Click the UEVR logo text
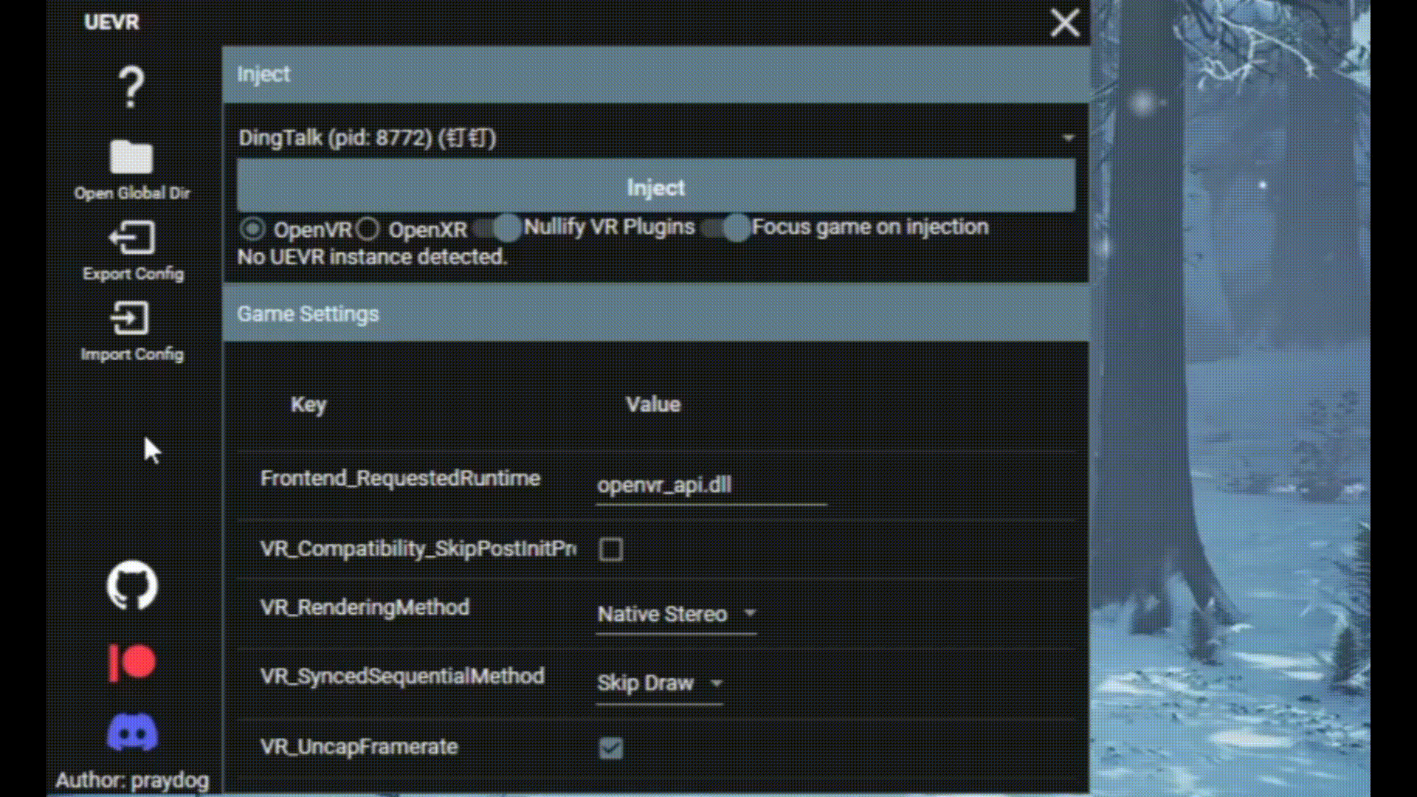The image size is (1417, 797). (111, 22)
